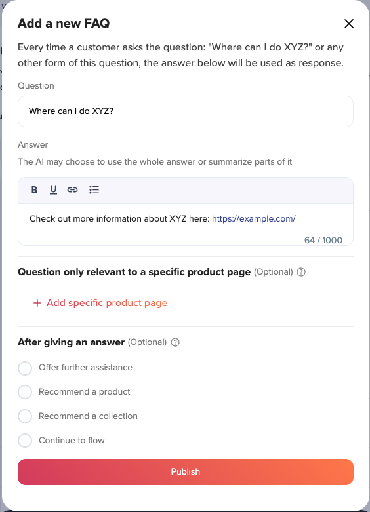Click the plus icon for adding product page

click(37, 303)
